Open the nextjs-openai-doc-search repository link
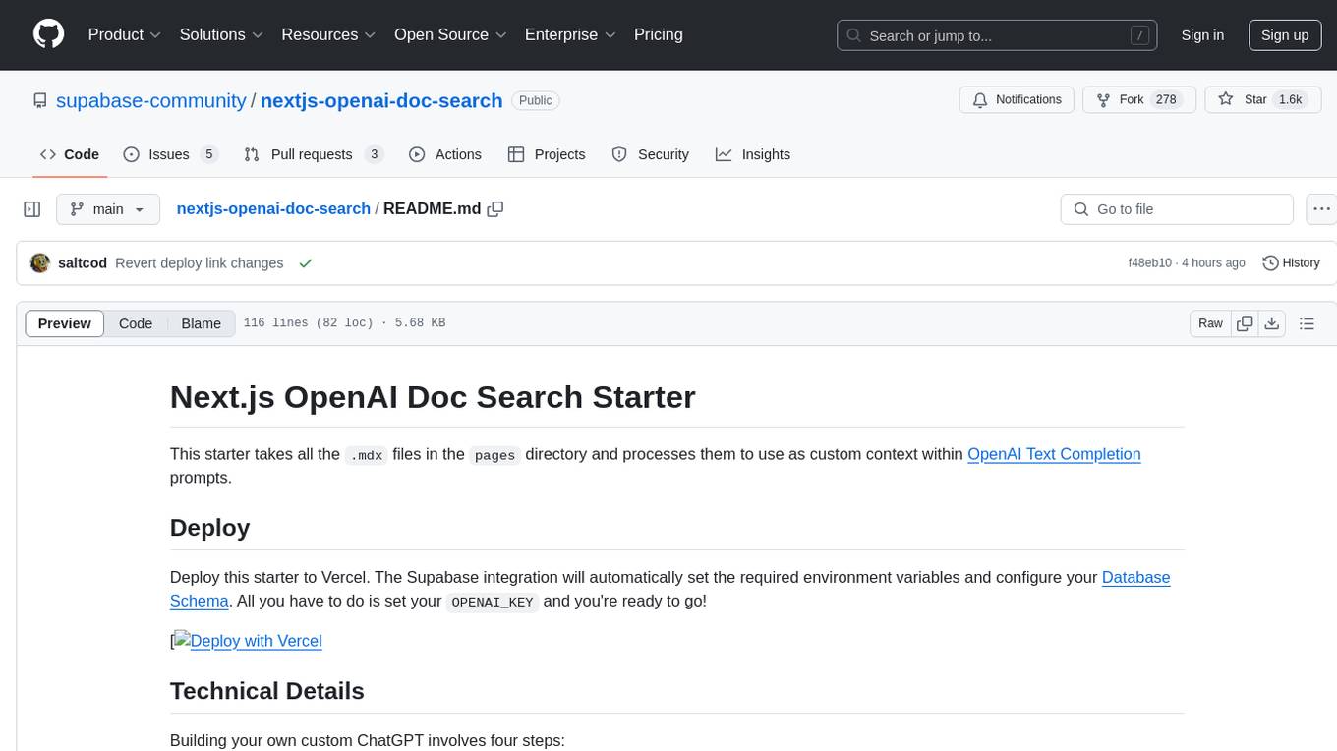1337x751 pixels. [x=381, y=100]
